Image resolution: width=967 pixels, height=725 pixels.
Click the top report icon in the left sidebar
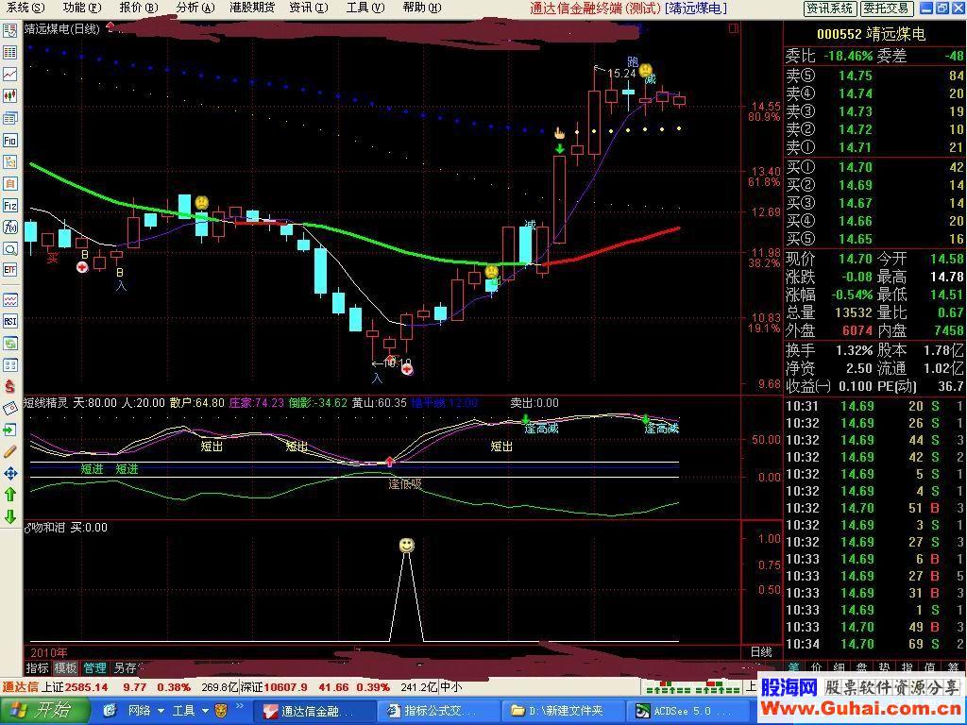(x=9, y=31)
